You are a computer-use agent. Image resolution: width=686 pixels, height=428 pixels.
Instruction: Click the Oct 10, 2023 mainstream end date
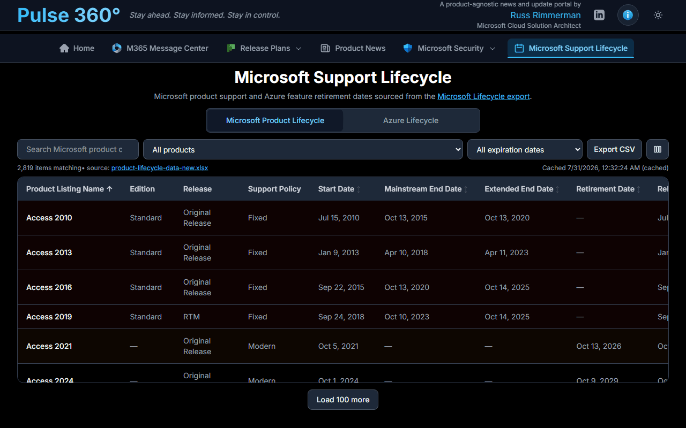click(407, 317)
